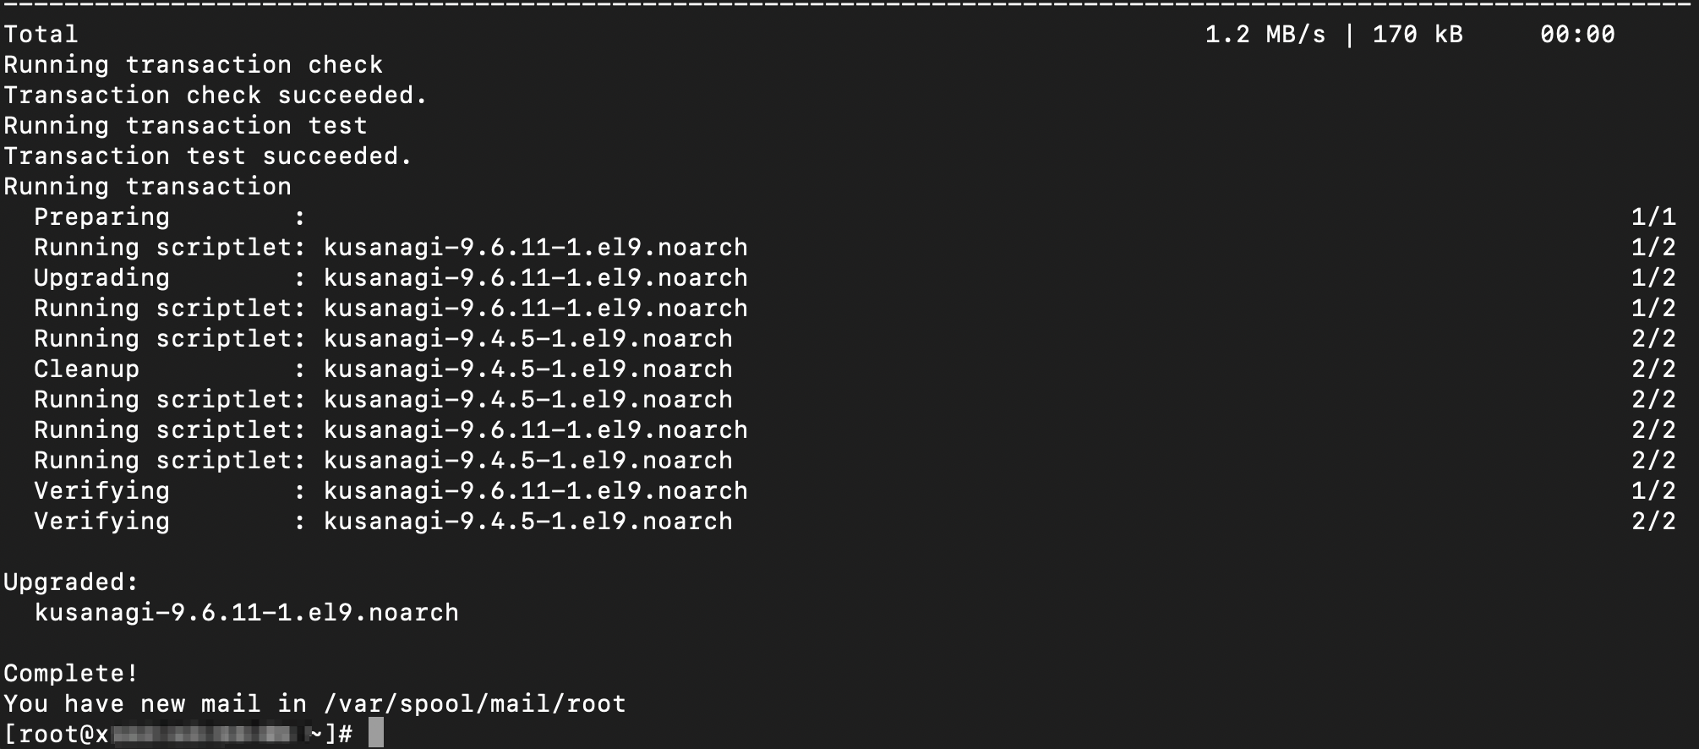
Task: Click the 'Total' line label
Action: click(x=41, y=34)
